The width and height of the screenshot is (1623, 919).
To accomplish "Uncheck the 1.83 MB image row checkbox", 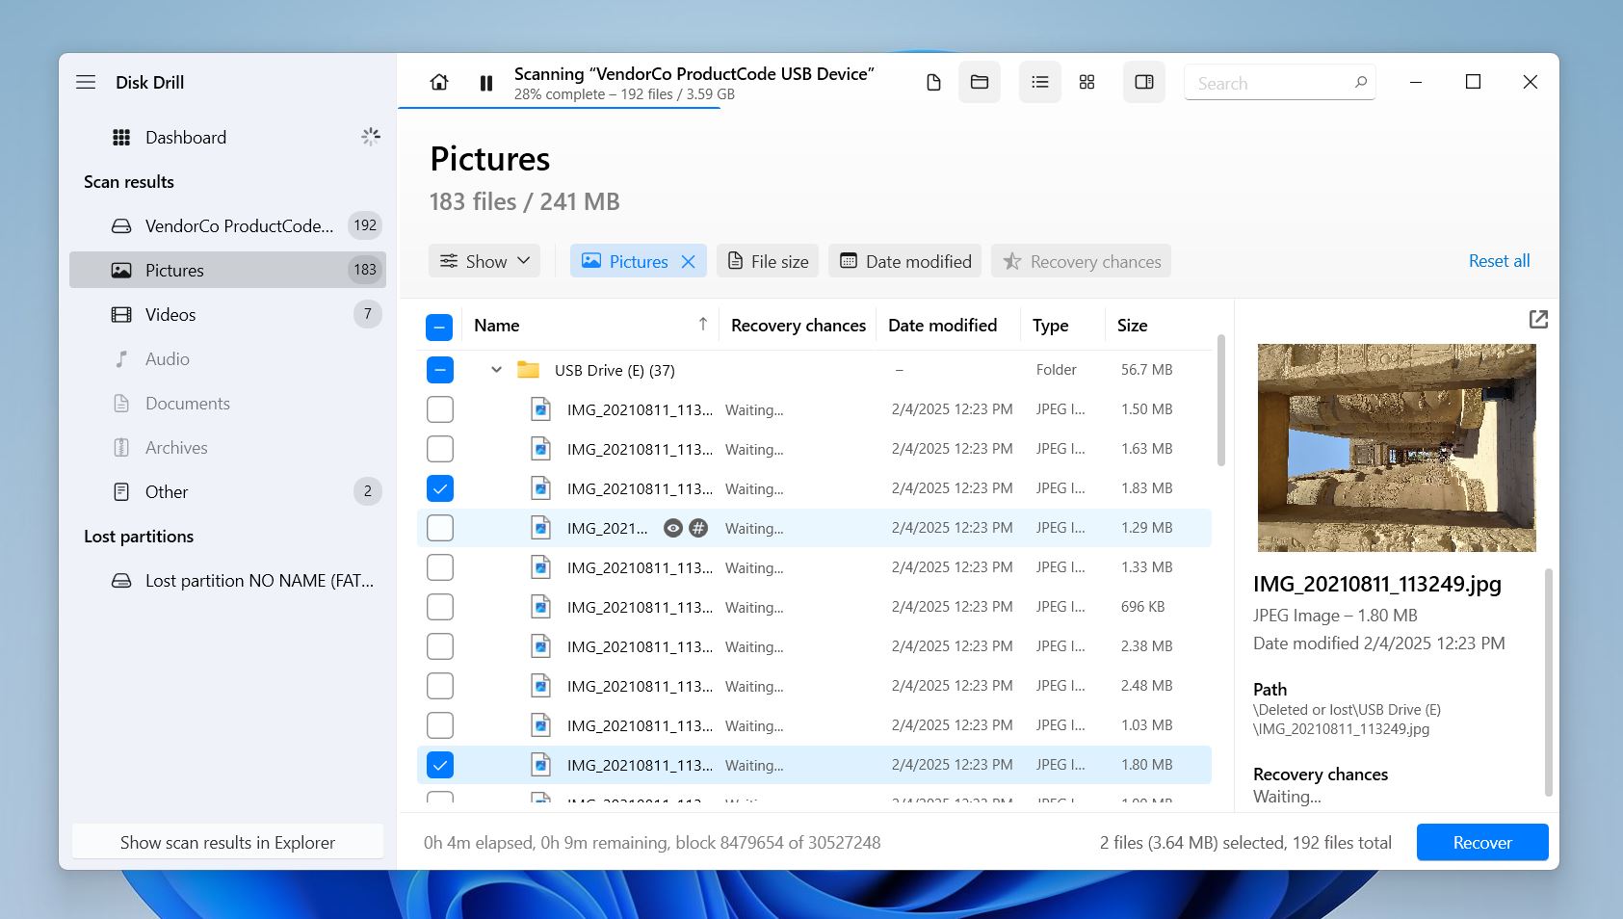I will (x=439, y=488).
